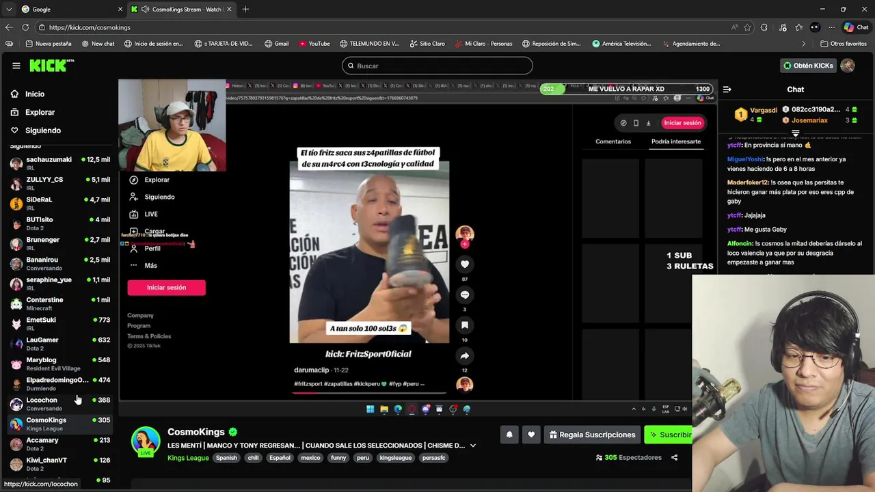Expand the stream title chevron
Viewport: 875px width, 492px height.
[472, 446]
